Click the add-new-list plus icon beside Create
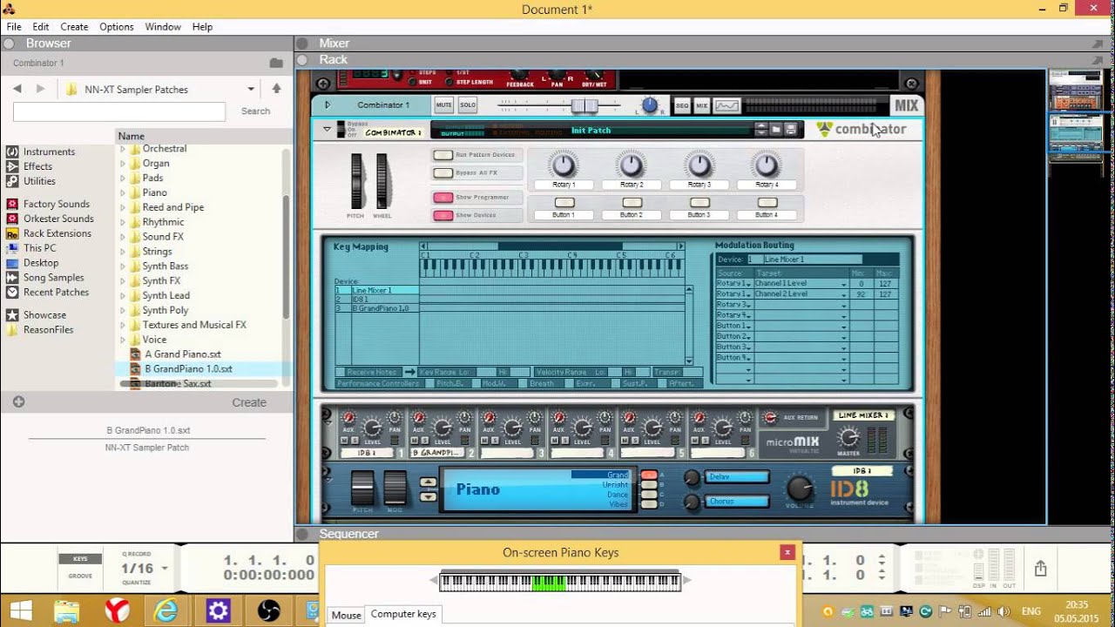The image size is (1115, 627). tap(18, 402)
